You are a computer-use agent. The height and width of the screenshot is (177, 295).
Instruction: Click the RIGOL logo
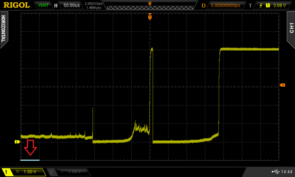(16, 5)
